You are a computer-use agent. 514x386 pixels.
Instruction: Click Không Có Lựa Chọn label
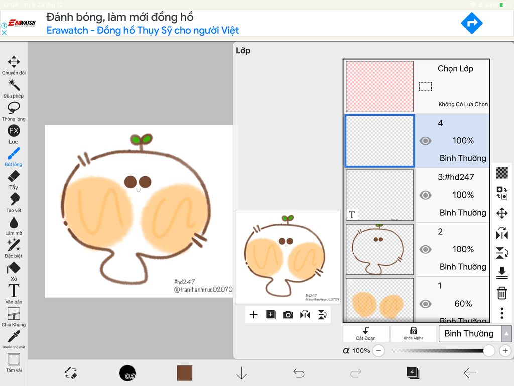coord(463,104)
